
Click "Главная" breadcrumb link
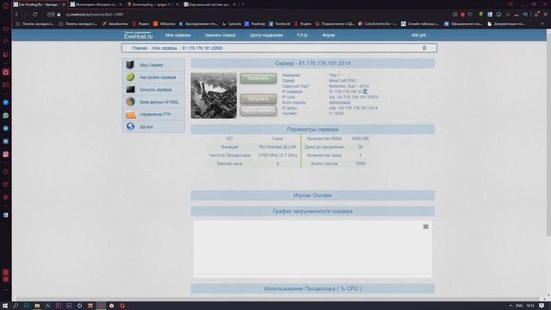139,48
